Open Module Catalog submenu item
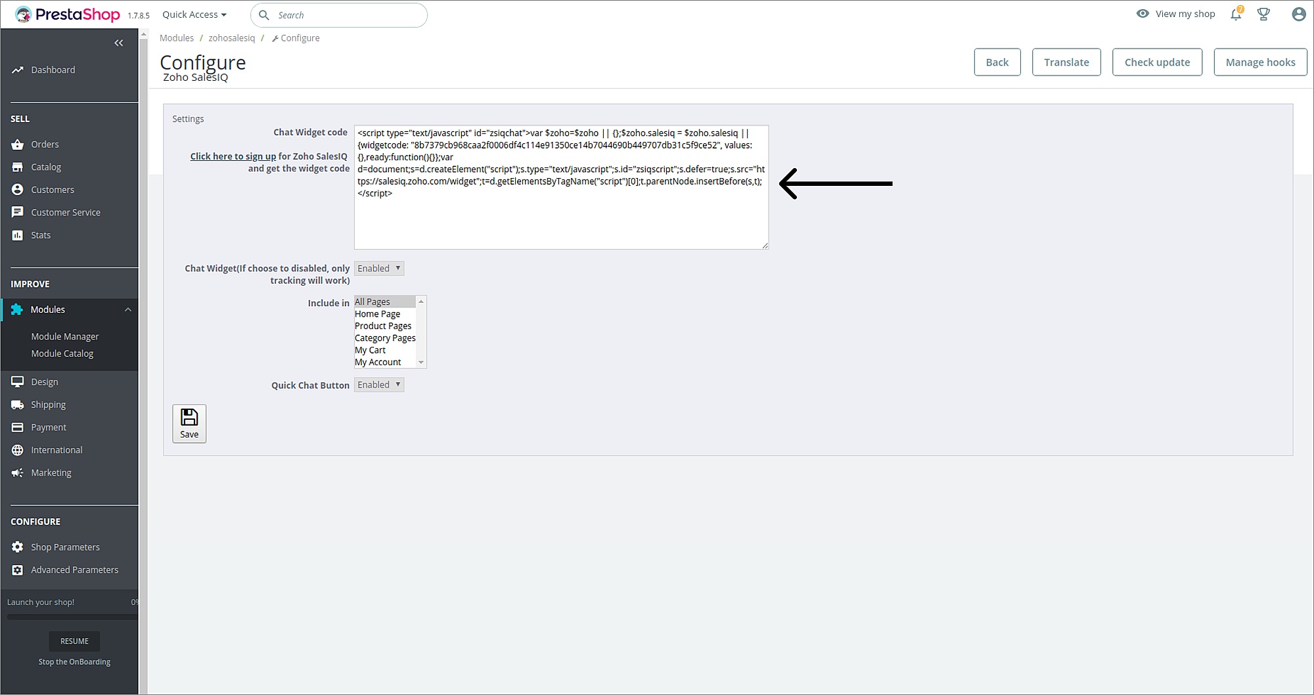The height and width of the screenshot is (695, 1314). pos(62,353)
